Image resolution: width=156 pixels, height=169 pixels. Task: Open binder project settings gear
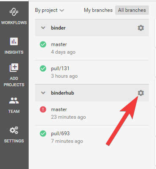[141, 28]
